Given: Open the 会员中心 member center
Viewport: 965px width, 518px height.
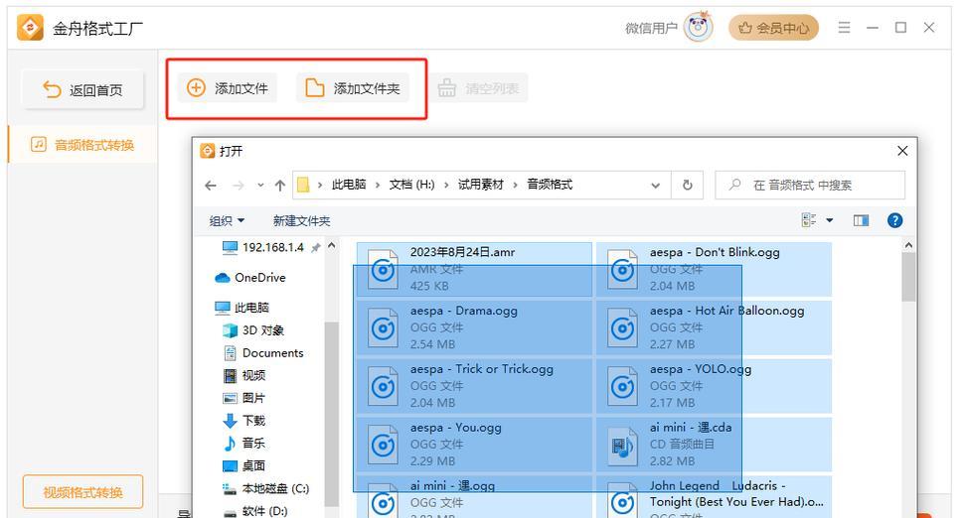Looking at the screenshot, I should tap(773, 28).
